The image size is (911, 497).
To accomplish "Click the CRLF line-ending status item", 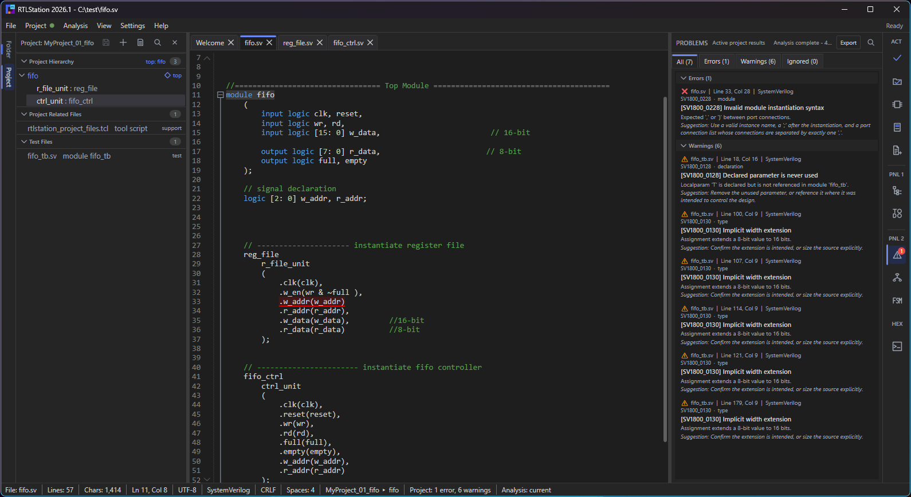I will (268, 490).
